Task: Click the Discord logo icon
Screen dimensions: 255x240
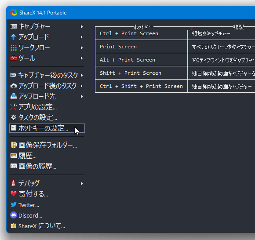Action: tap(14, 215)
